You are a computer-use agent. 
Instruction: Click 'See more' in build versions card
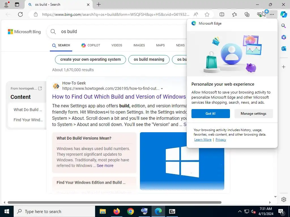click(x=105, y=166)
